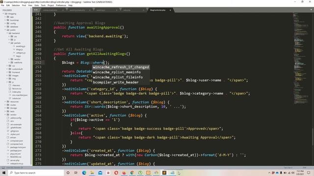Open the tab list dropdown at tab bar end
Screen dimensions: 314x176
point(312,10)
